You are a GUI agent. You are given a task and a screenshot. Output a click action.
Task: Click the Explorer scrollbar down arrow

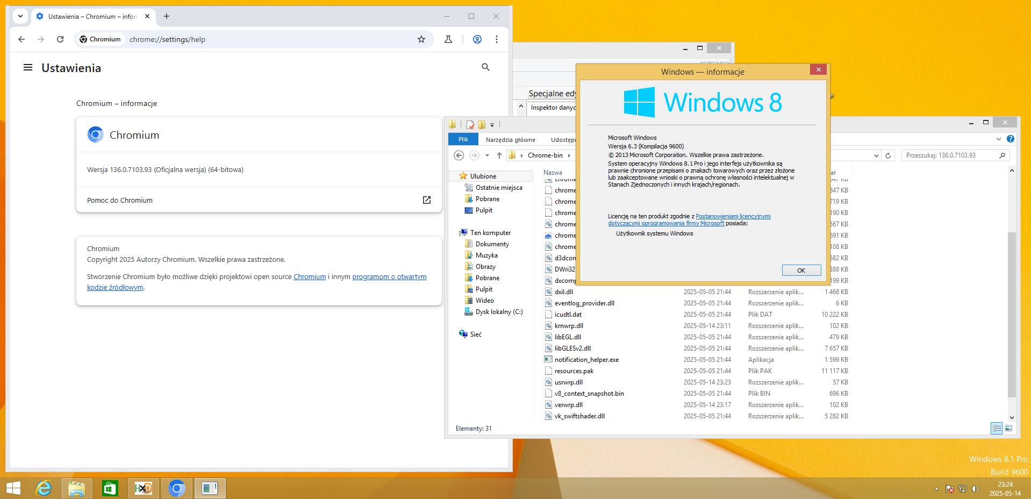[x=1012, y=417]
